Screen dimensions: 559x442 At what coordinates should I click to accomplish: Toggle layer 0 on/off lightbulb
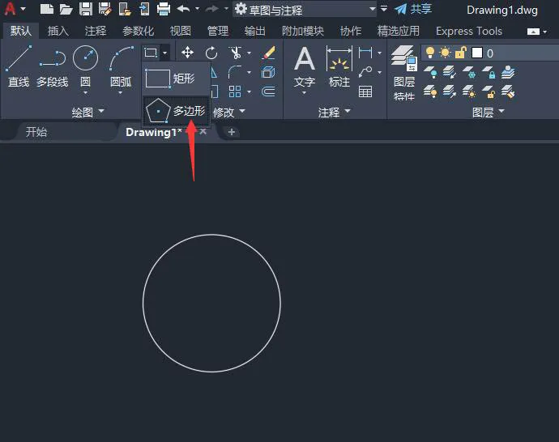[x=430, y=53]
